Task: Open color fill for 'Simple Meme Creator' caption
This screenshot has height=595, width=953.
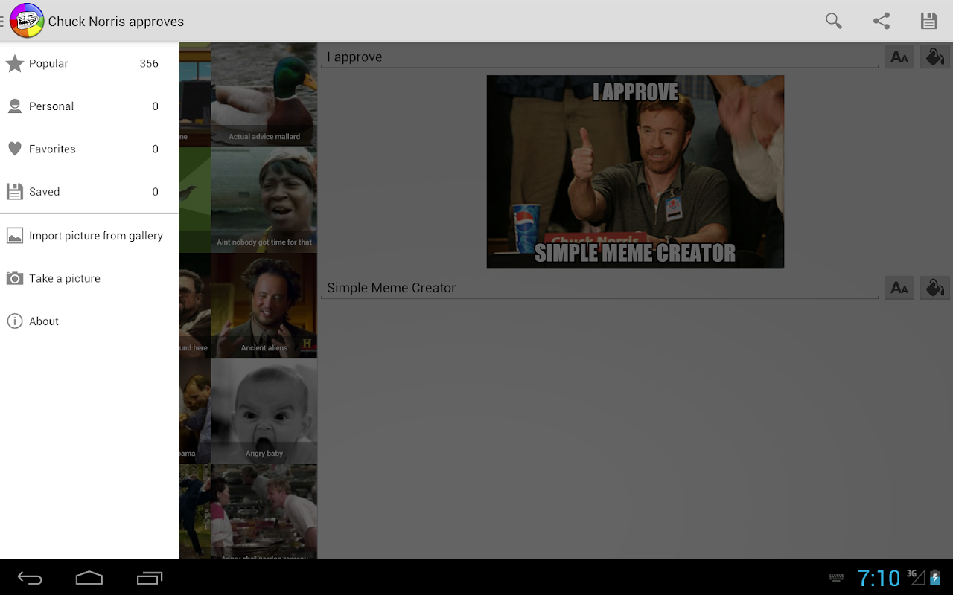Action: 935,288
